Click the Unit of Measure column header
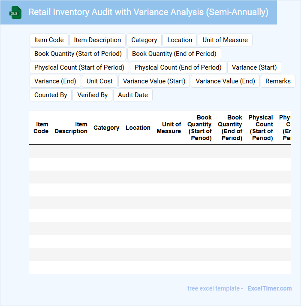 169,128
